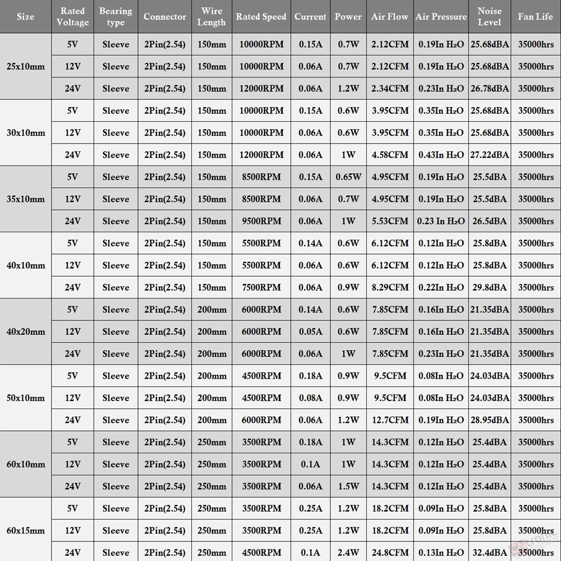The height and width of the screenshot is (561, 561).
Task: Select the 40x20mm size cell
Action: coord(25,332)
